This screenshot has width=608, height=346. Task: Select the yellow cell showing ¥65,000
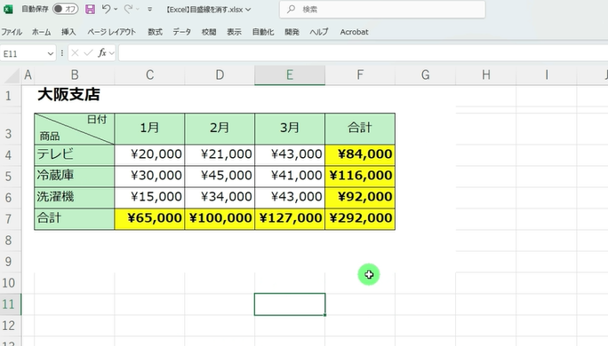(x=149, y=219)
